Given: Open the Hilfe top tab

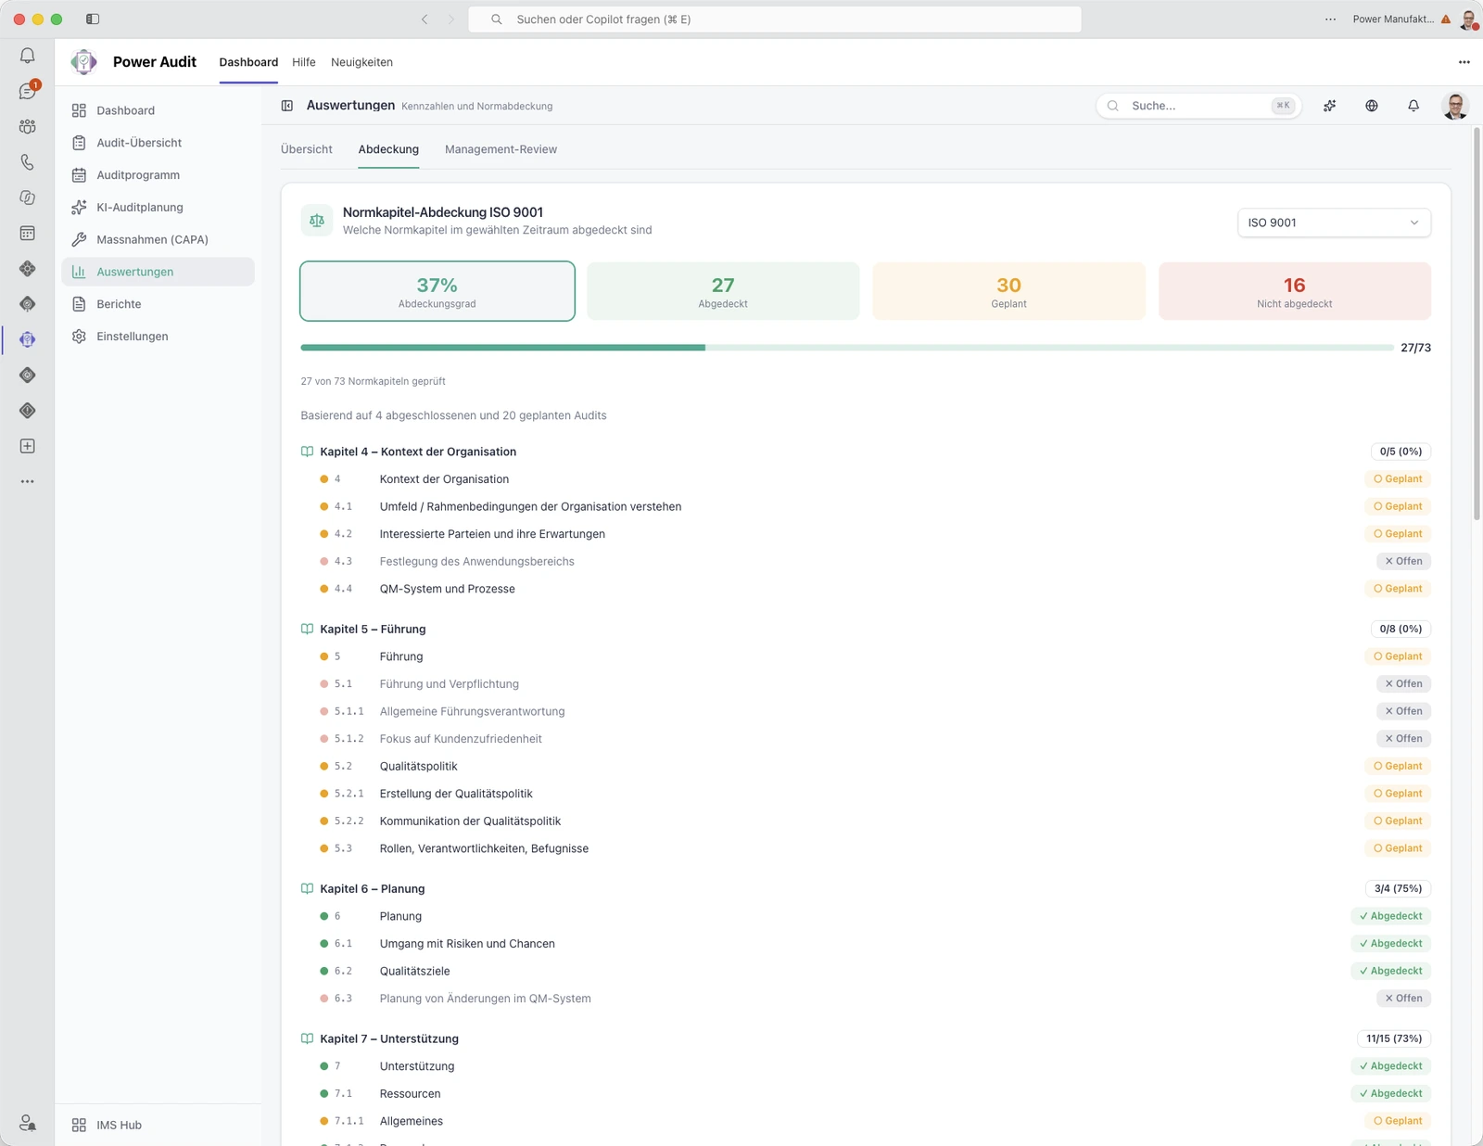Looking at the screenshot, I should click(x=304, y=62).
